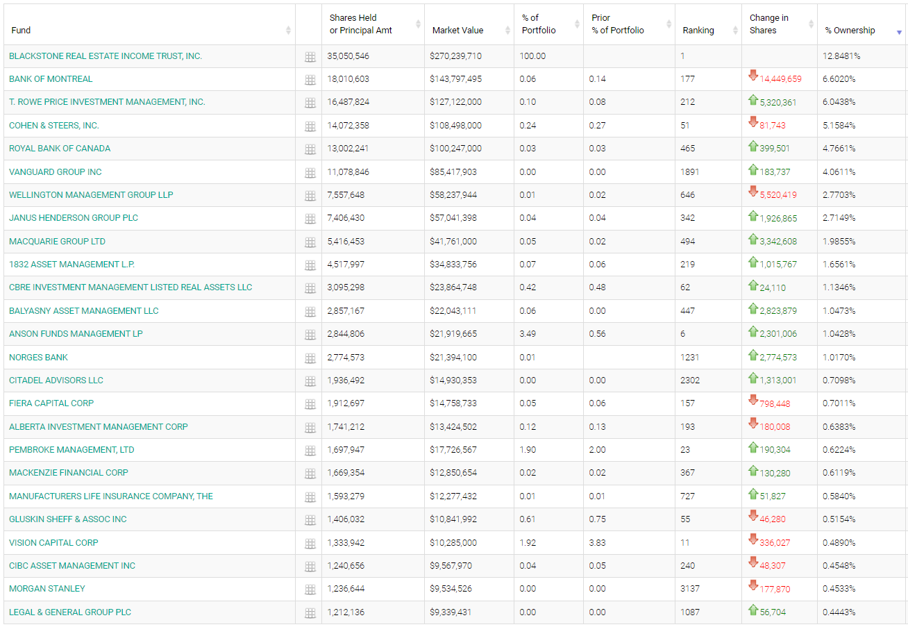Open grid icon for Morgan Stanley row

tap(310, 590)
